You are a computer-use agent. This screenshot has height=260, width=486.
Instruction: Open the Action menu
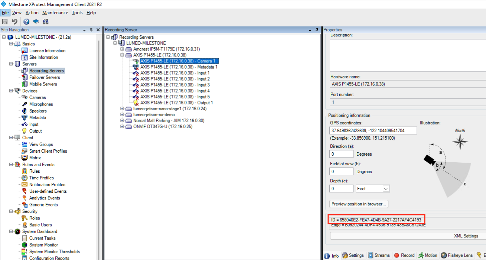point(32,13)
